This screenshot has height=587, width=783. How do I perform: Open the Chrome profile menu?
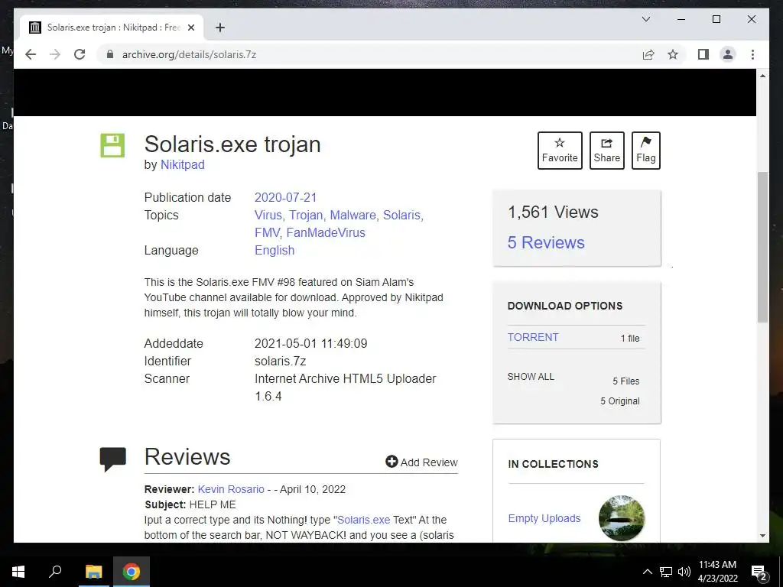point(728,54)
